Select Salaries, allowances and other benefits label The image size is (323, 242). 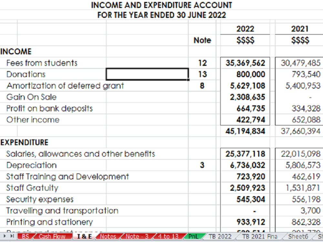pos(80,154)
